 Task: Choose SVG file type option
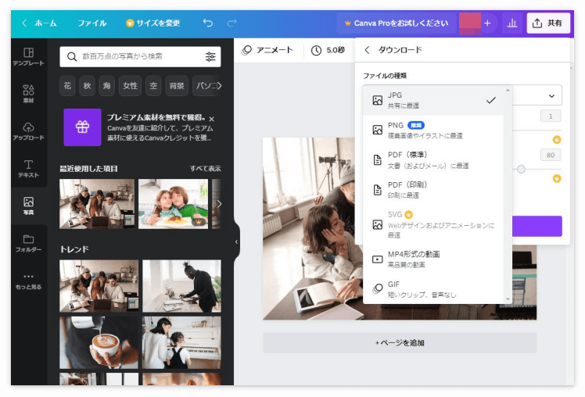pos(433,224)
